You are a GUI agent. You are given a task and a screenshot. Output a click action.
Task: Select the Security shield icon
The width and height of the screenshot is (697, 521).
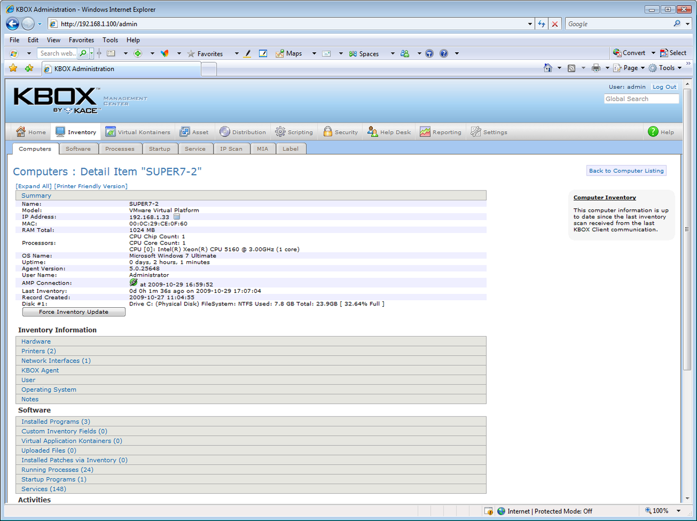click(x=327, y=131)
